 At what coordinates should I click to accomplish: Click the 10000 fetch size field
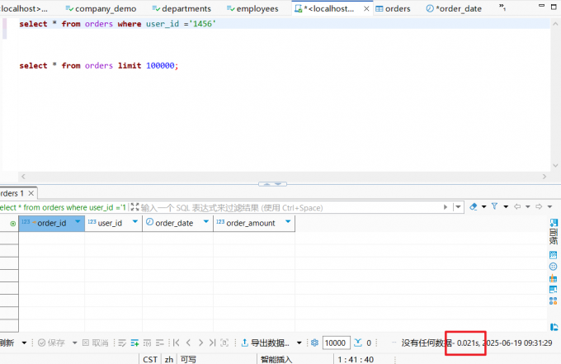(336, 343)
